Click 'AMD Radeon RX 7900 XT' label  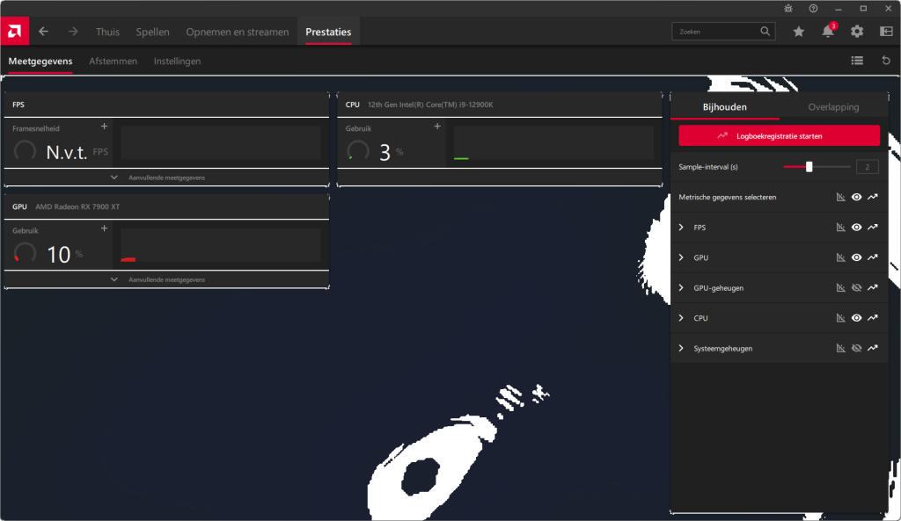(77, 206)
